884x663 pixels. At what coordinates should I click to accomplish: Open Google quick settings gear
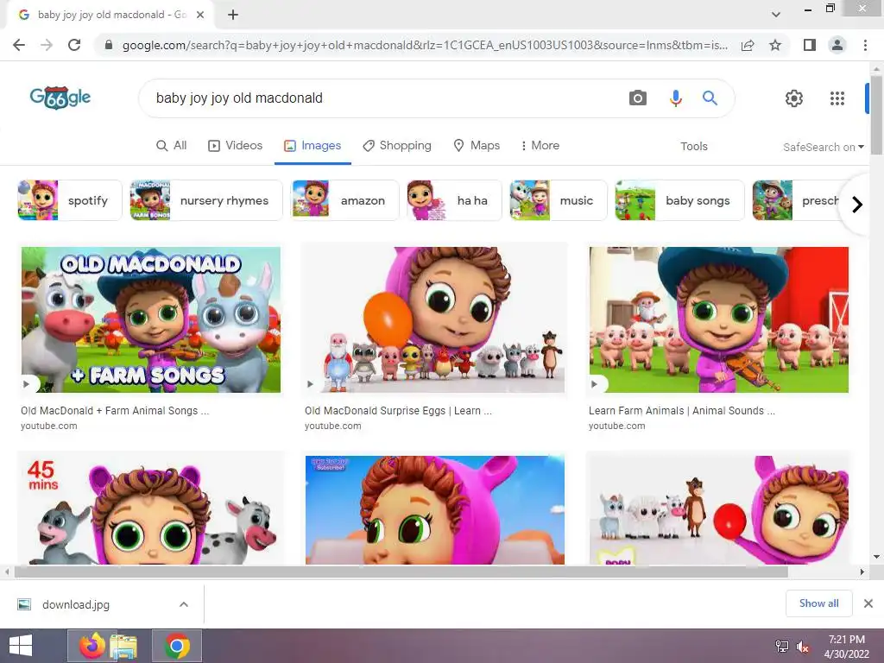(794, 98)
